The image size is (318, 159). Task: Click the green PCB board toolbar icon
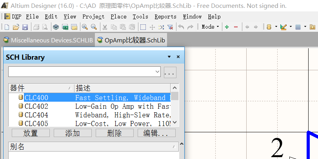click(x=65, y=27)
